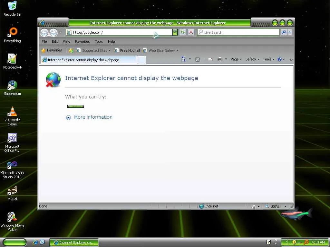This screenshot has width=330, height=247.
Task: Click the green diagnose button under What you can try
Action: tap(75, 106)
